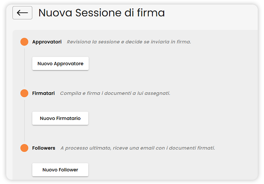Click the Nuovo Firmatario button
The image size is (264, 184).
pos(60,118)
